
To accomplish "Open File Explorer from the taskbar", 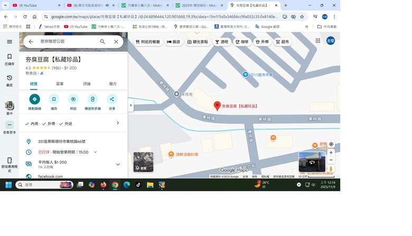I will [x=150, y=185].
